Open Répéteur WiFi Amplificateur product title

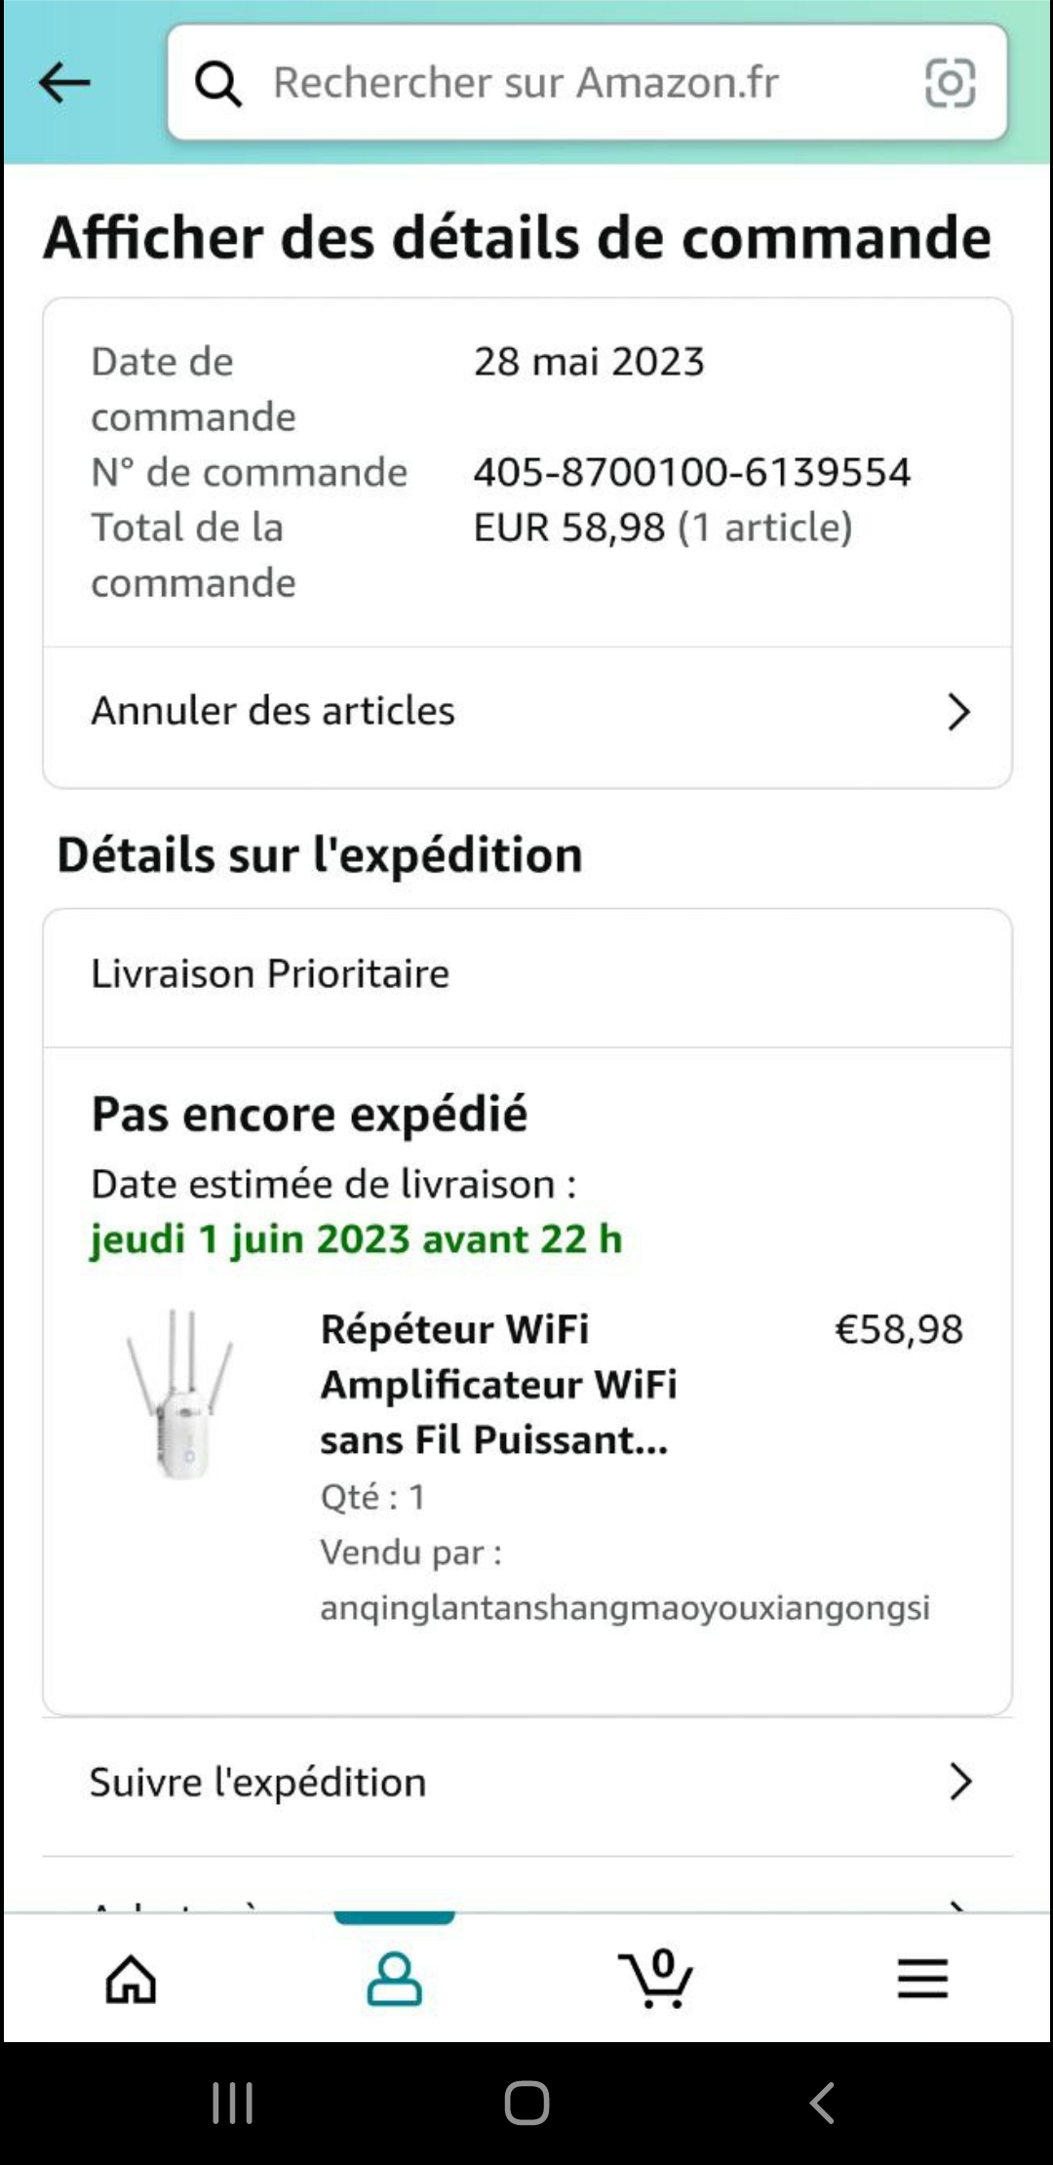click(x=498, y=1385)
